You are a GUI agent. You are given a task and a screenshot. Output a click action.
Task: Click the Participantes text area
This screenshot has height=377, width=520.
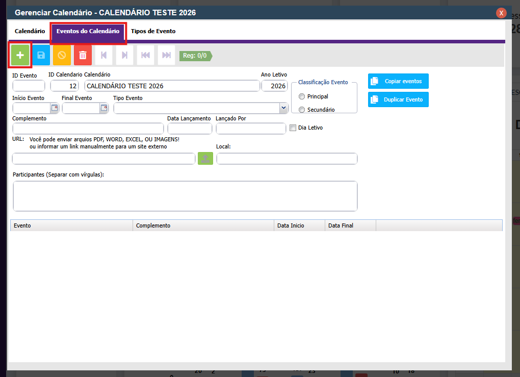(185, 196)
